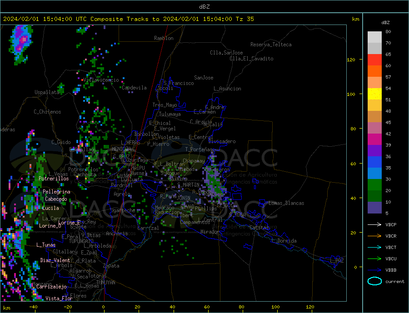Pick the slate-purple swatch above the 5 label

(374, 208)
